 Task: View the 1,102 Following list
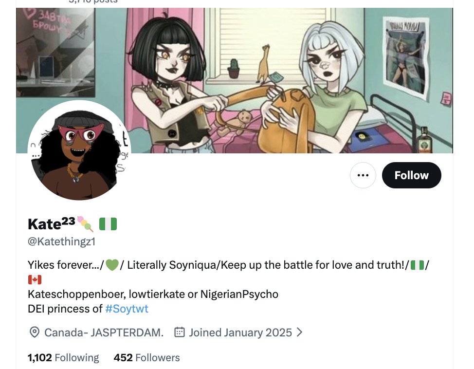[63, 358]
